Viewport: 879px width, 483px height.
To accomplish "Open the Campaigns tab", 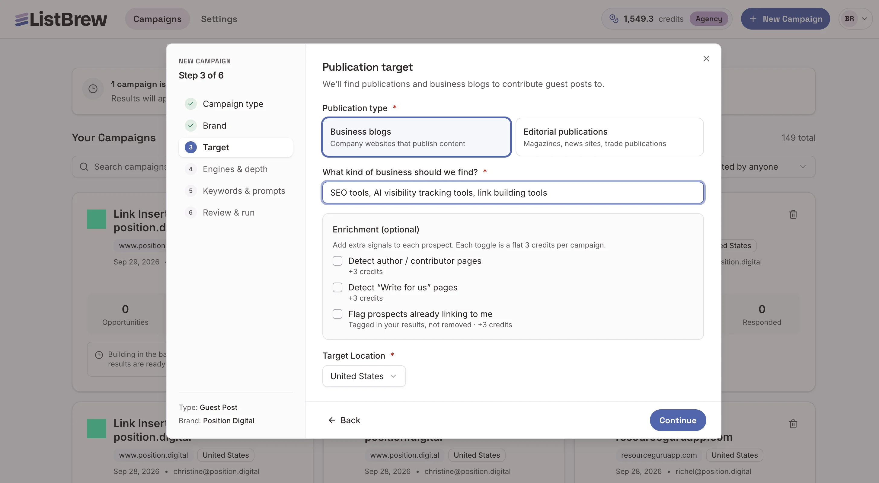I will 157,19.
